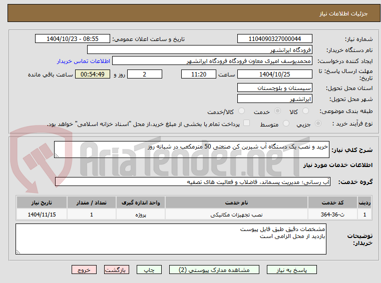This screenshot has height=283, width=381.
Task: Click the کد خدمت column header
Action: (x=332, y=202)
